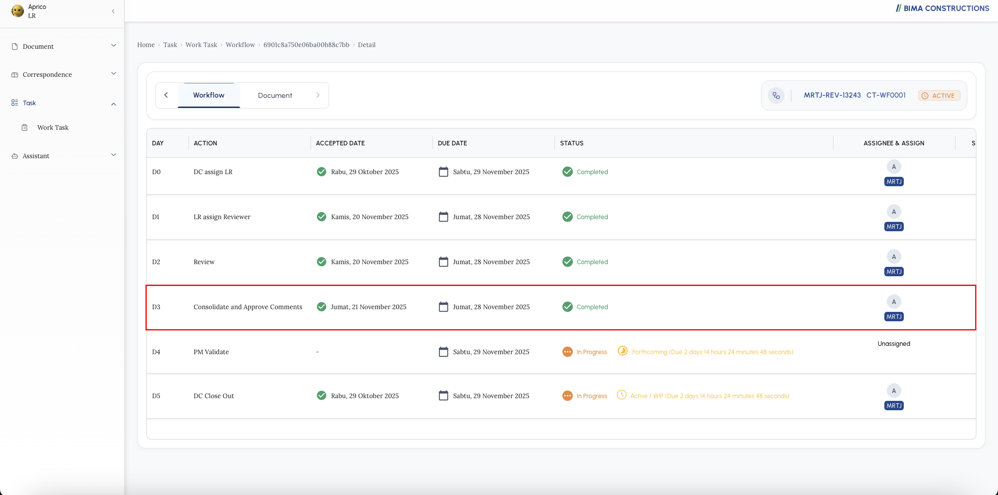Click the green check beside Rabu, 29 Oktober 2025 in D0
The image size is (998, 495).
(x=322, y=172)
